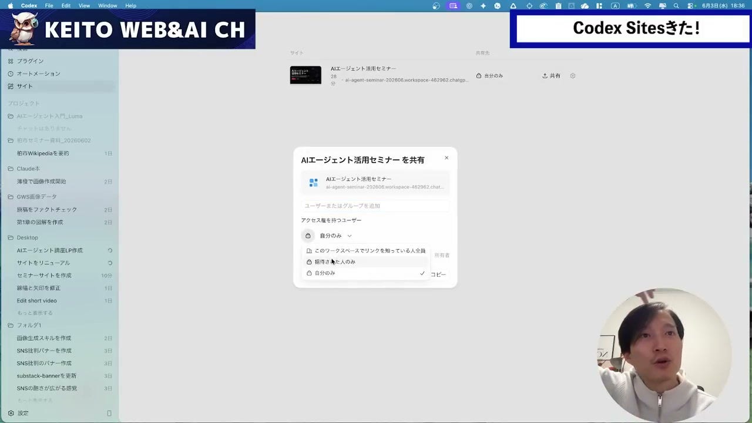752x423 pixels.
Task: Click the ユーザーまたはグループを追加 field
Action: pyautogui.click(x=375, y=206)
